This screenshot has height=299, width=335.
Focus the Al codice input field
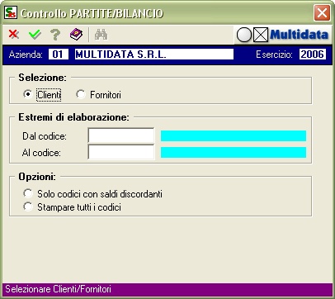click(x=121, y=152)
